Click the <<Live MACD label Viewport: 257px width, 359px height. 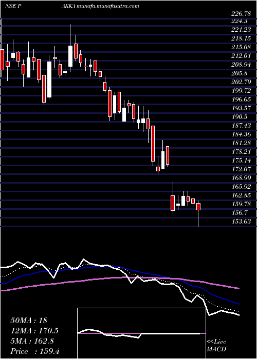216,346
